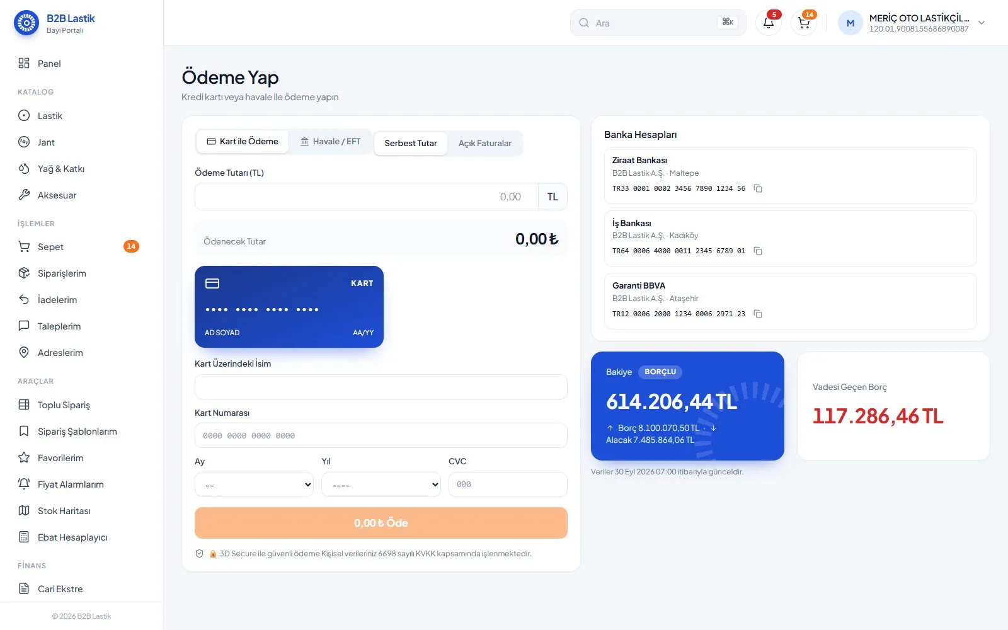Click the Yağ & Katkı droplet icon
This screenshot has width=1008, height=630.
coord(24,168)
